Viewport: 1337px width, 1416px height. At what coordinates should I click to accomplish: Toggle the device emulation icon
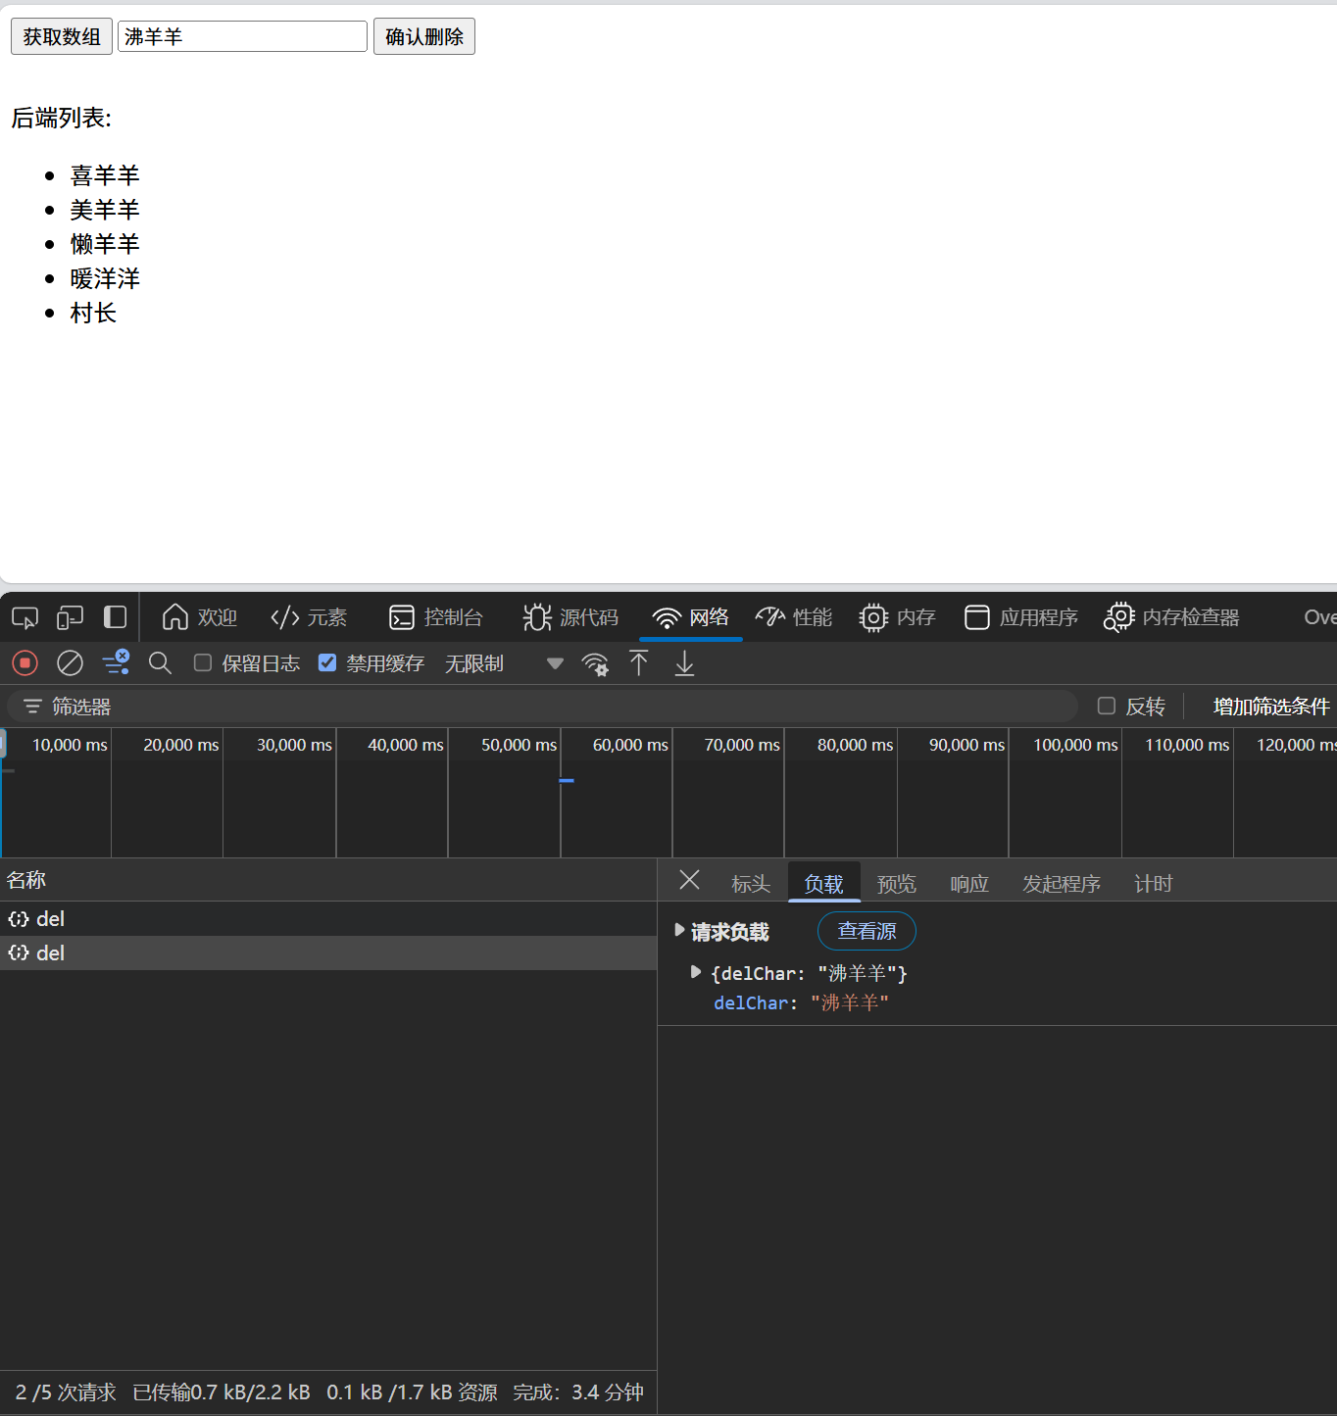point(70,617)
